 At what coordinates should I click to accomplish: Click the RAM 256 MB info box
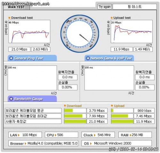(x=135, y=135)
